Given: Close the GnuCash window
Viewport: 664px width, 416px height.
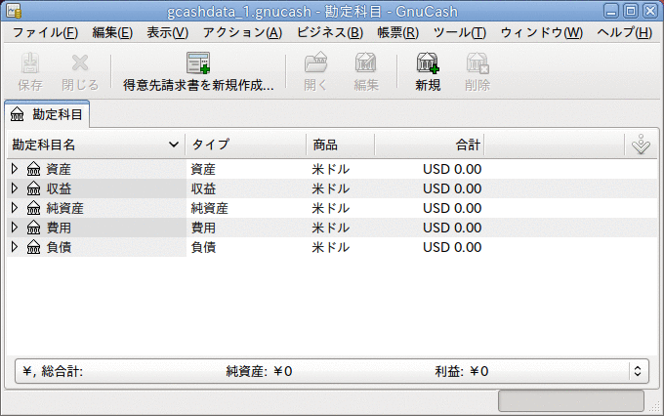Looking at the screenshot, I should click(649, 11).
